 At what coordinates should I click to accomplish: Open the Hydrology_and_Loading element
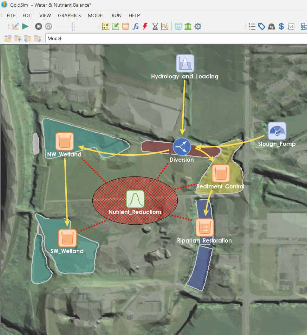185,63
